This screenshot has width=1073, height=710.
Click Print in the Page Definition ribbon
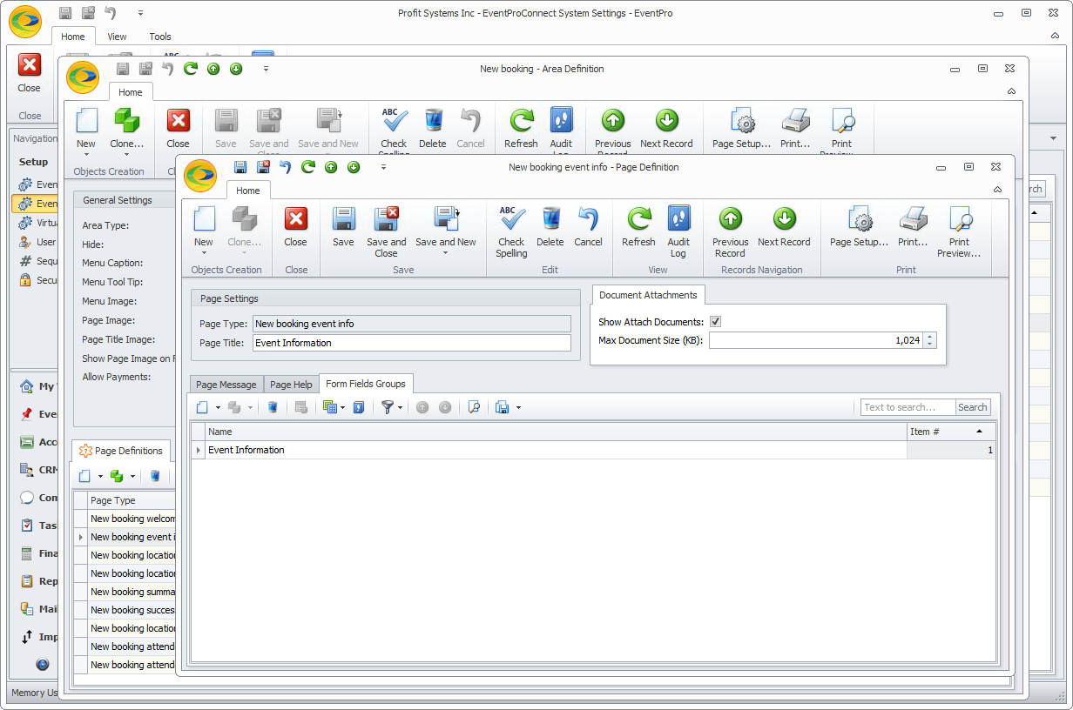coord(913,228)
